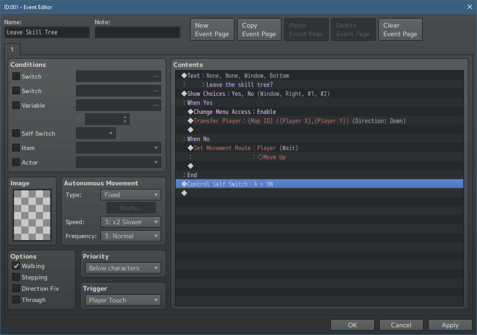Select event page tab 1
The image size is (477, 335).
point(12,49)
